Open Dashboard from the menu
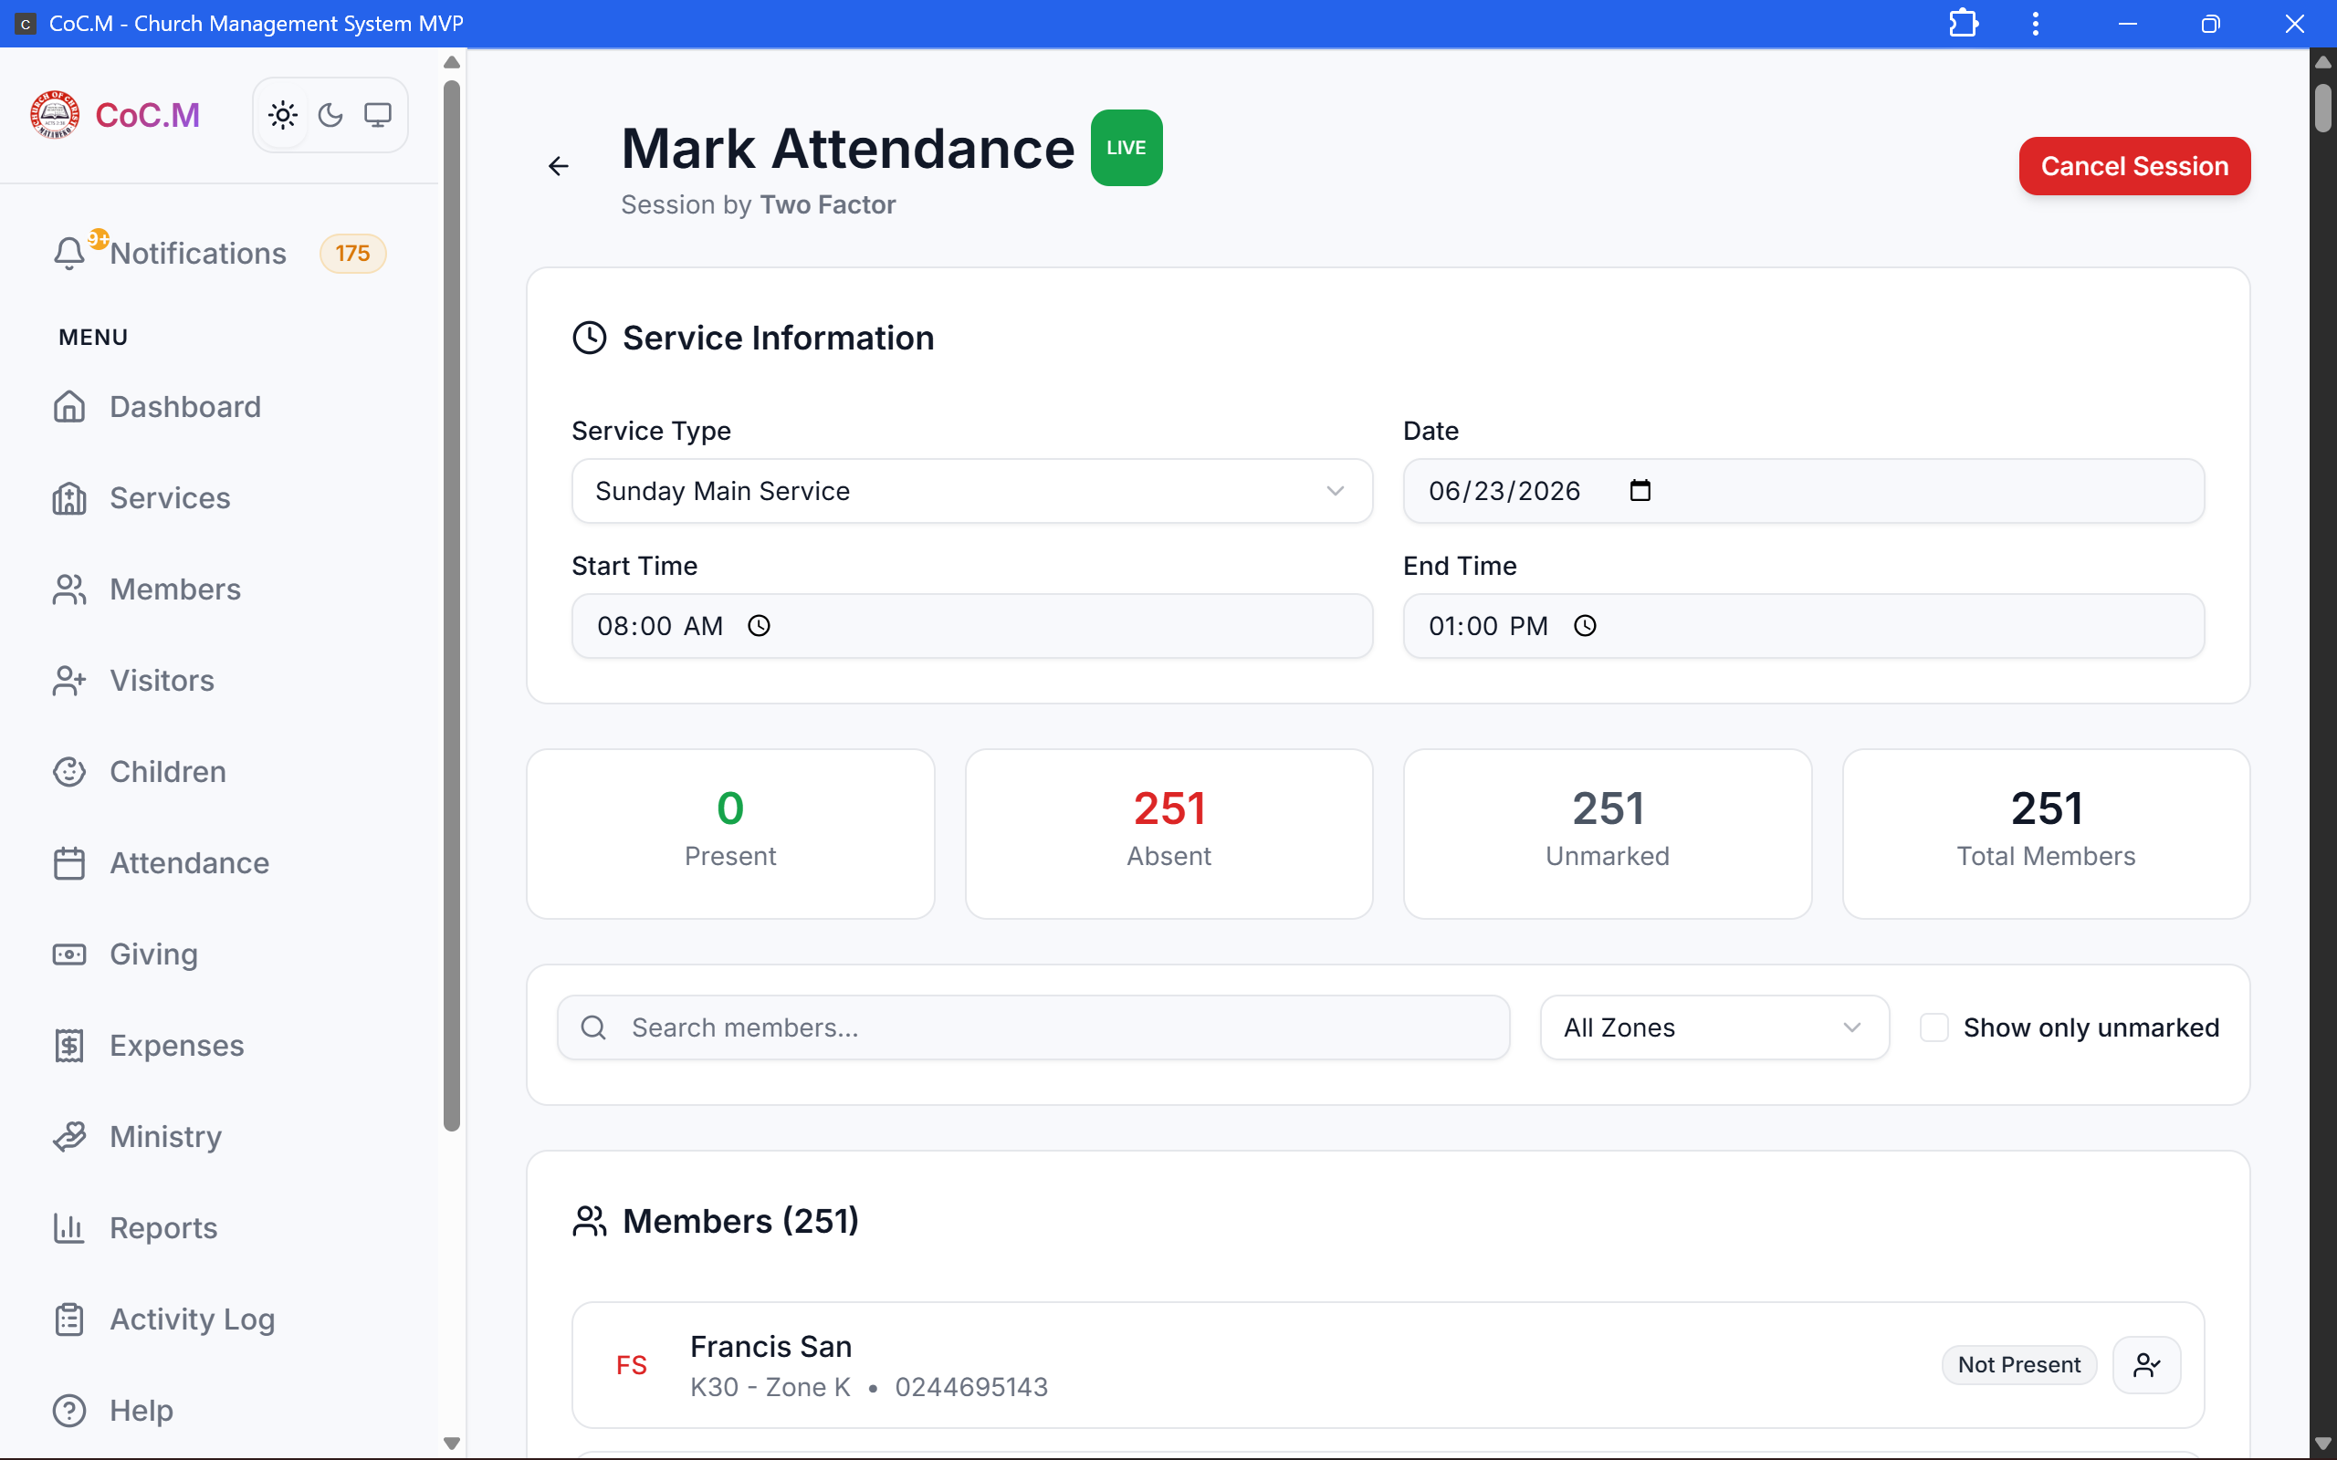The width and height of the screenshot is (2337, 1460). (x=185, y=407)
